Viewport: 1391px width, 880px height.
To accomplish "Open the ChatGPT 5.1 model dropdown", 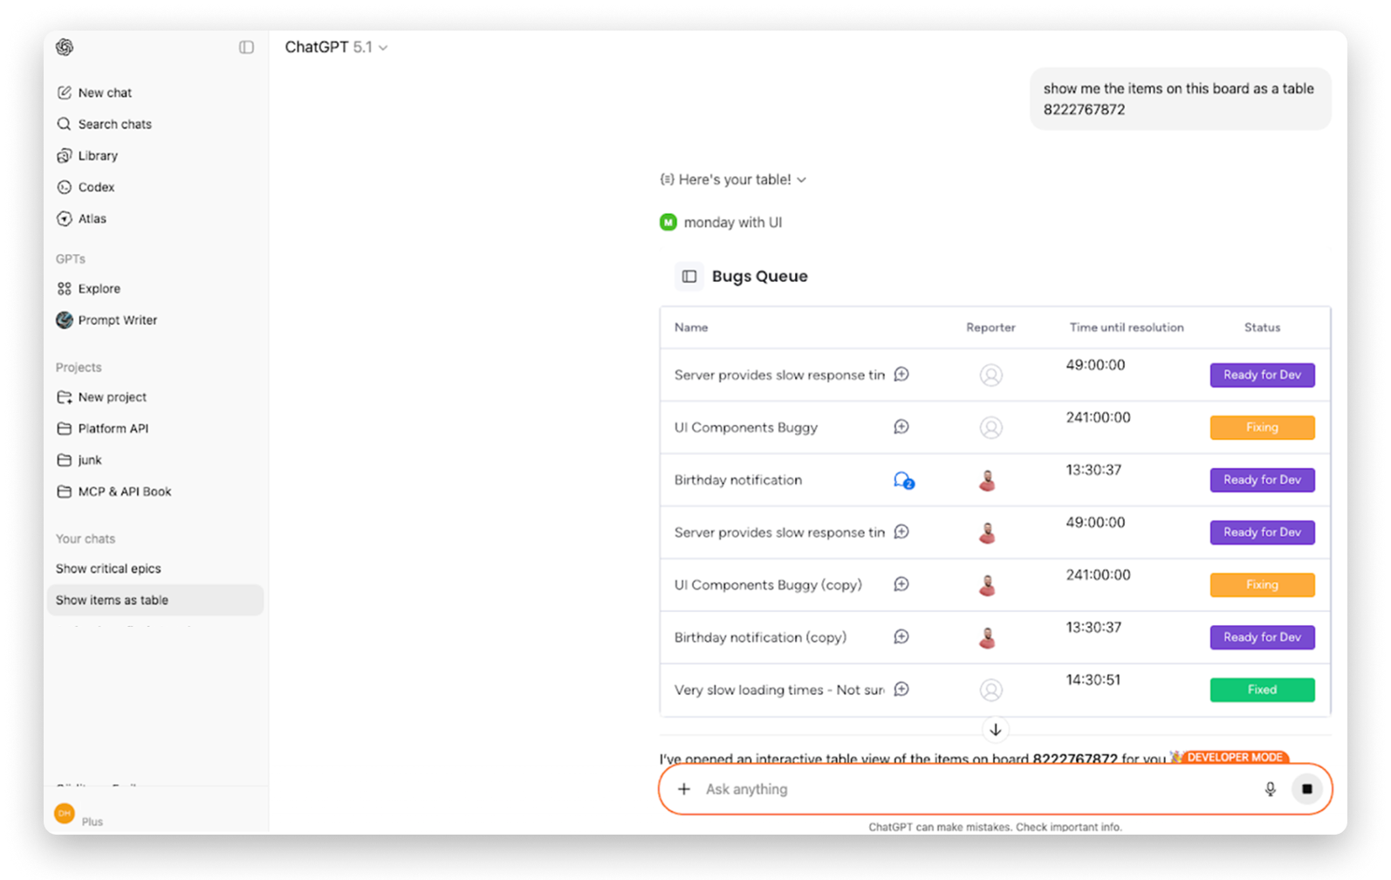I will click(x=336, y=47).
